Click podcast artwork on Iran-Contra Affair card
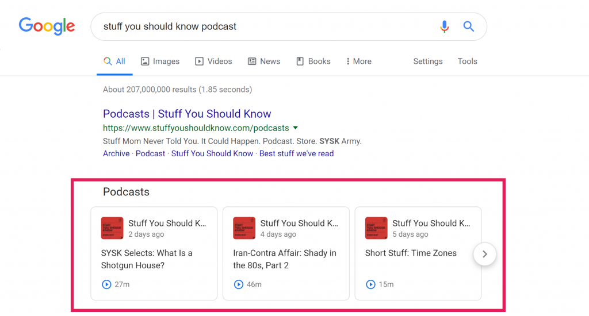This screenshot has height=316, width=589. pyautogui.click(x=244, y=228)
